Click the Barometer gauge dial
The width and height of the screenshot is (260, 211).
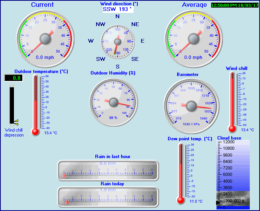(191, 106)
